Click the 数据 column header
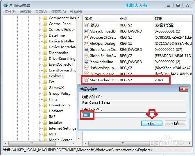The height and width of the screenshot is (156, 195). coord(173,19)
